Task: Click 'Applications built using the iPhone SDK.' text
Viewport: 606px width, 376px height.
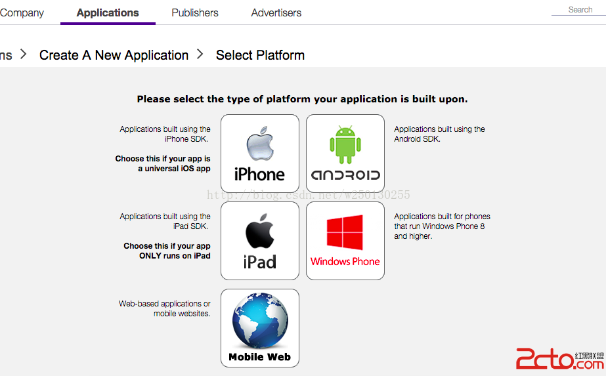Action: (x=165, y=134)
